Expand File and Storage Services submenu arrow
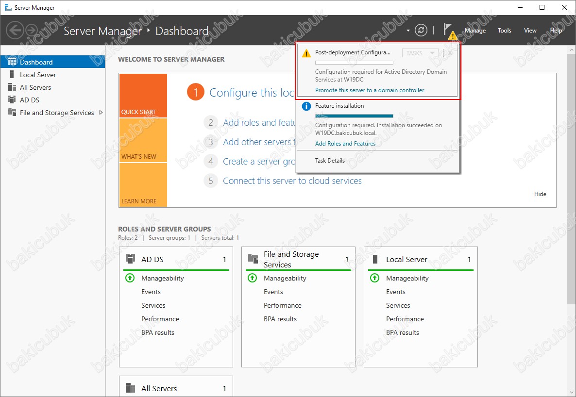The height and width of the screenshot is (397, 576). [101, 113]
